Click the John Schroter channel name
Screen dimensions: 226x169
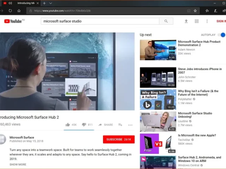click(187, 77)
